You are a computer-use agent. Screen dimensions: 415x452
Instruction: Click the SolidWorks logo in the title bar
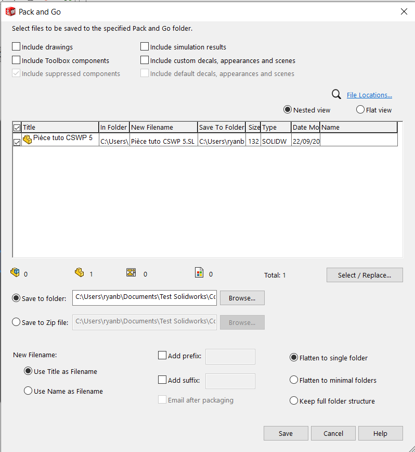click(x=10, y=11)
